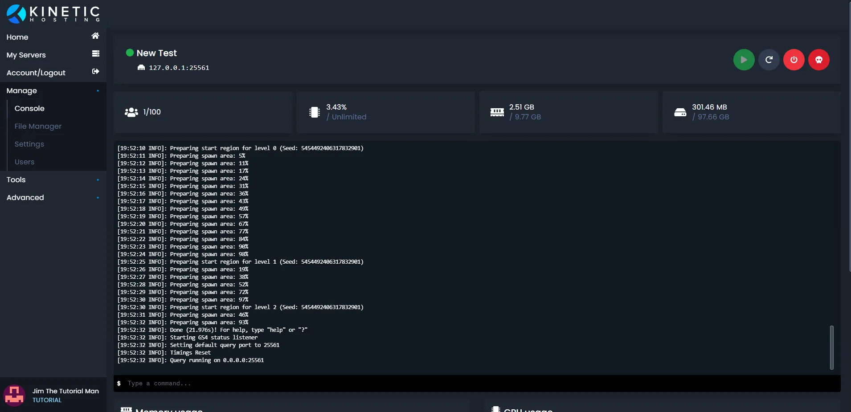
Task: Click the console command input field
Action: pyautogui.click(x=477, y=383)
